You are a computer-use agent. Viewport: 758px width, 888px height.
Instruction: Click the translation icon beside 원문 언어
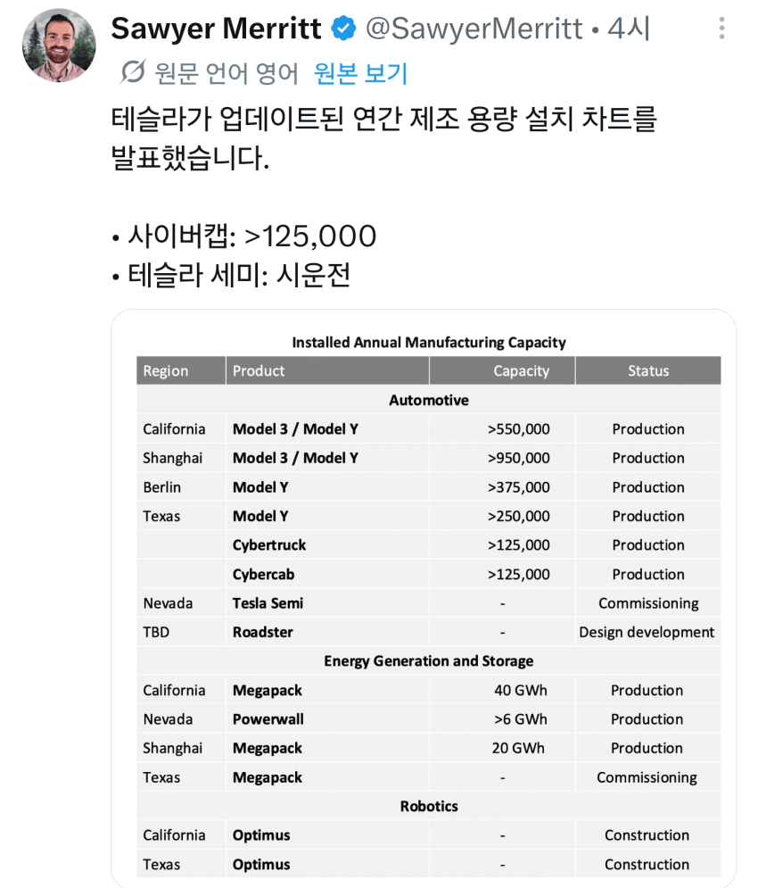click(133, 72)
